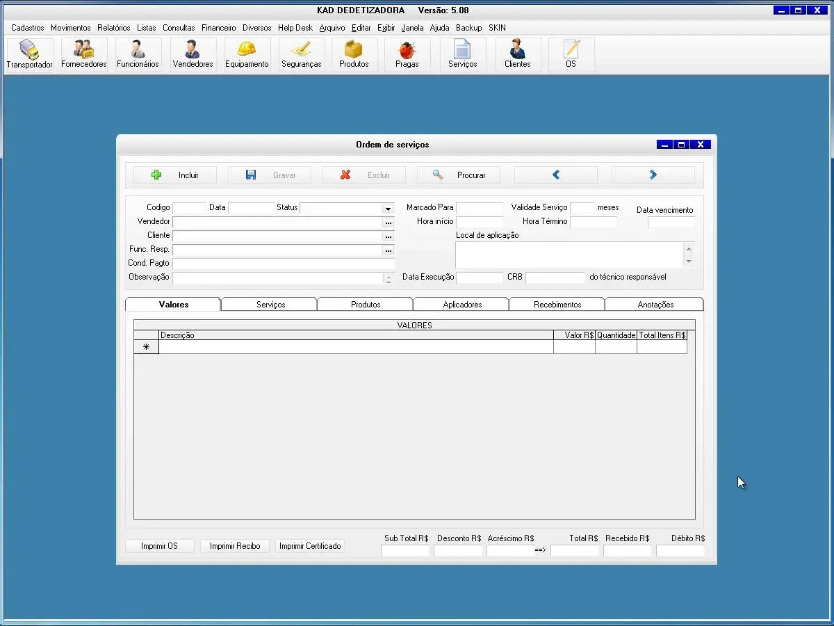The image size is (834, 626).
Task: Click the Descrição cell in Valores grid
Action: (356, 347)
